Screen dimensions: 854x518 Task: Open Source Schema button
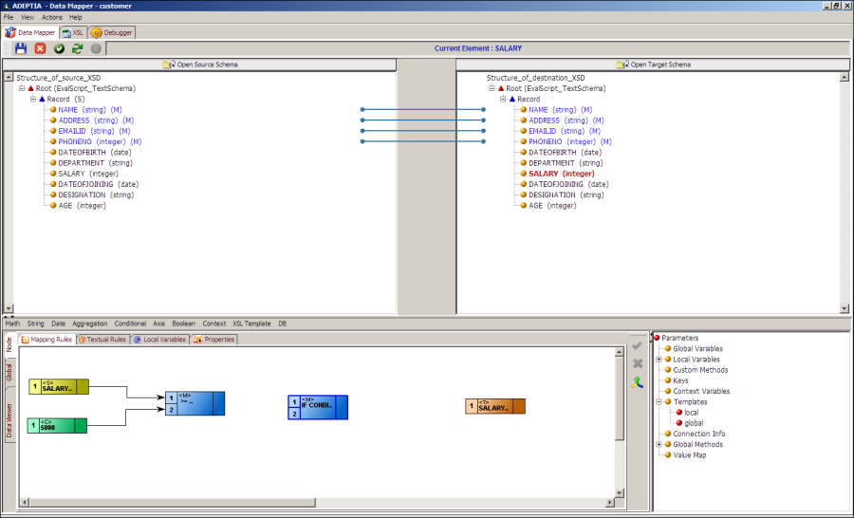pyautogui.click(x=200, y=65)
